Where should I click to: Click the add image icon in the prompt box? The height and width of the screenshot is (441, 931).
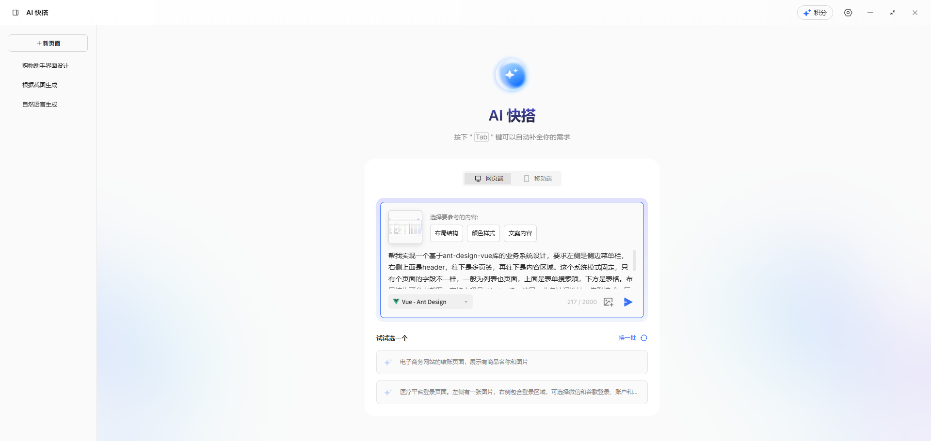(609, 302)
